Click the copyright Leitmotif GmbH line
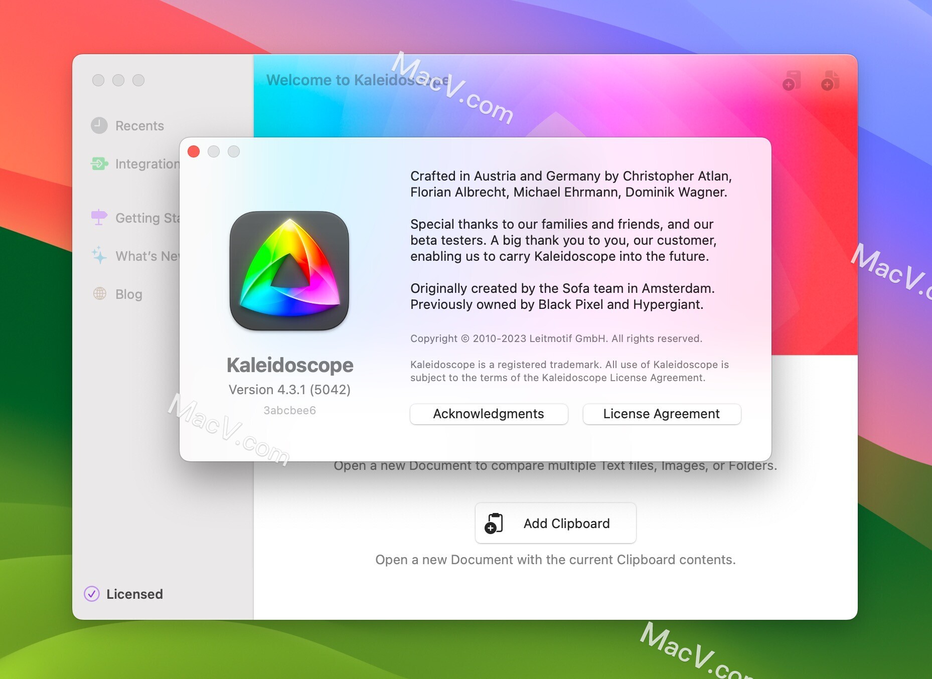The height and width of the screenshot is (679, 932). coord(556,338)
